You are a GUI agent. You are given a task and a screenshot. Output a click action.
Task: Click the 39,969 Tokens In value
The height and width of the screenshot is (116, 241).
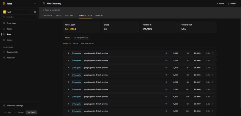[x=147, y=29]
